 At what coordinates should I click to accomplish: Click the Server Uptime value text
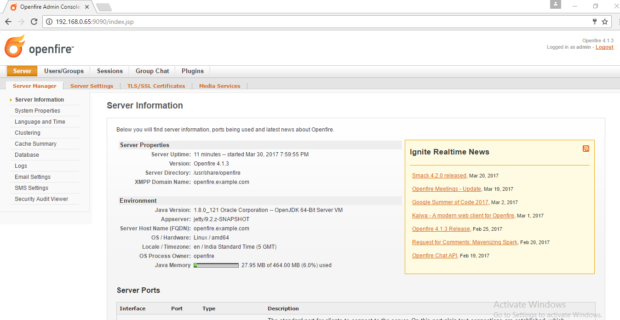[x=251, y=154]
